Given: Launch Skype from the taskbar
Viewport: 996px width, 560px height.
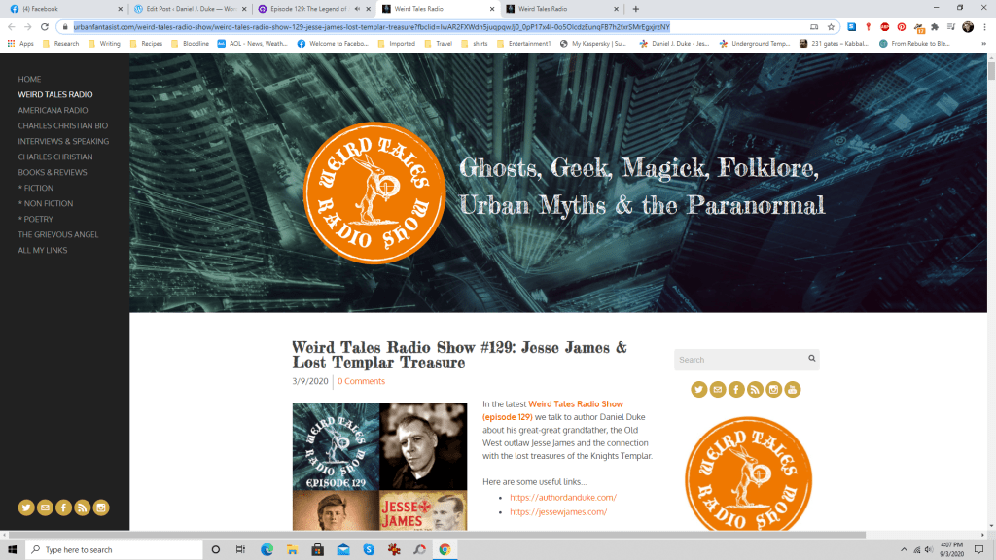Looking at the screenshot, I should coord(369,549).
